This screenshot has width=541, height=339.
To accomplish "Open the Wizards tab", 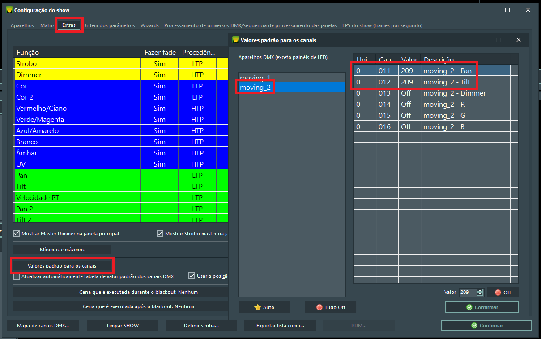I will point(149,25).
